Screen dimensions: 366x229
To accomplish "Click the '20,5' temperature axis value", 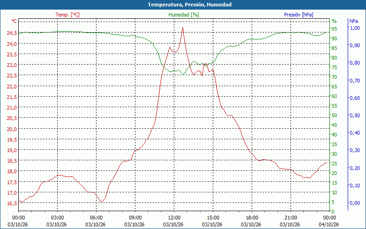I will tap(12, 118).
